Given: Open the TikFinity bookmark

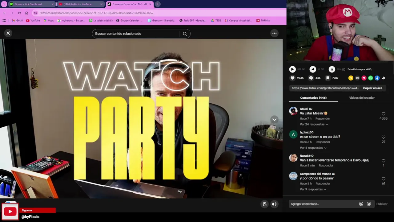Looking at the screenshot, I should pos(263,21).
